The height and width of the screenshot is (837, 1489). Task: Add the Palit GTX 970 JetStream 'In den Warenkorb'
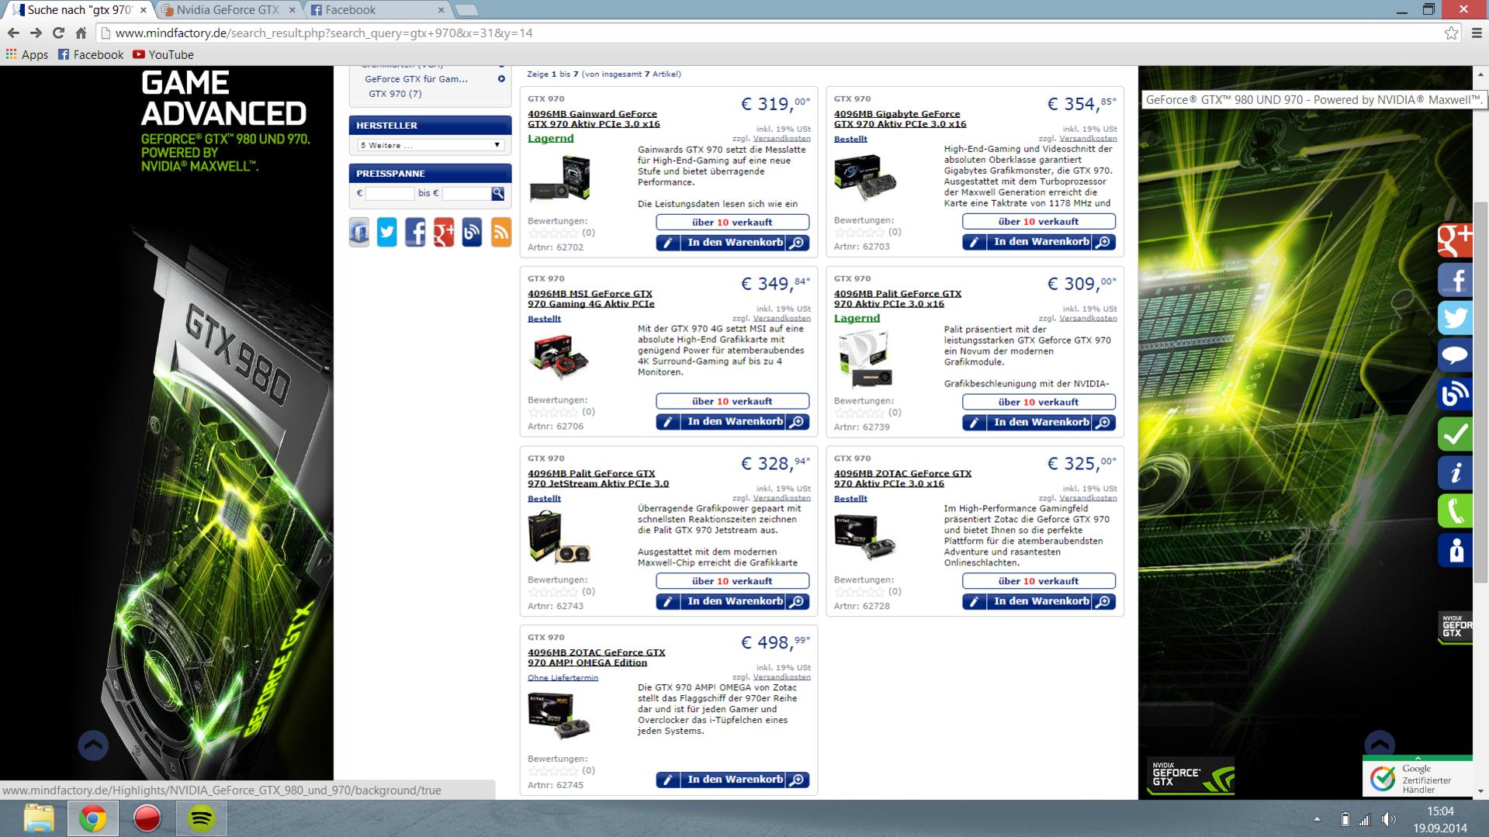tap(734, 601)
